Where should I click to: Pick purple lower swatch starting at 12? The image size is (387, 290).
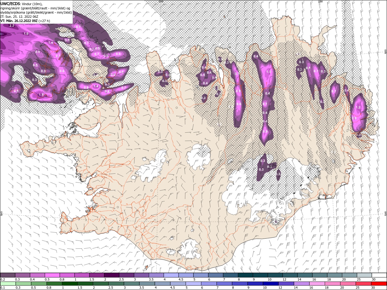tap(286, 284)
